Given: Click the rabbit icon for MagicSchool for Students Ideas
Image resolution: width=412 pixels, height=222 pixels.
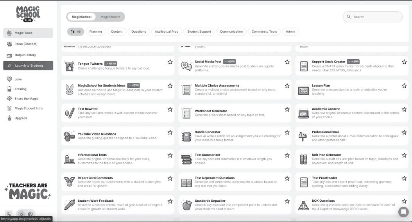Looking at the screenshot, I should (69, 89).
